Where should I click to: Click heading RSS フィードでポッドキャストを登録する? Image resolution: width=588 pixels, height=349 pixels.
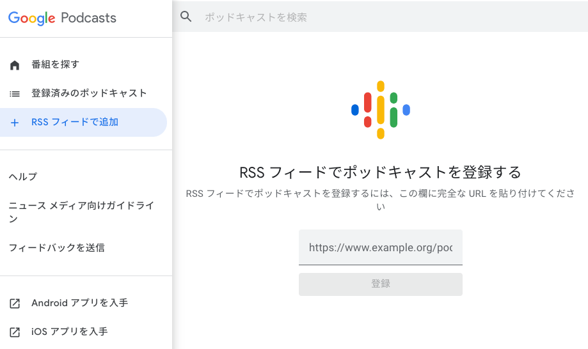click(x=381, y=173)
